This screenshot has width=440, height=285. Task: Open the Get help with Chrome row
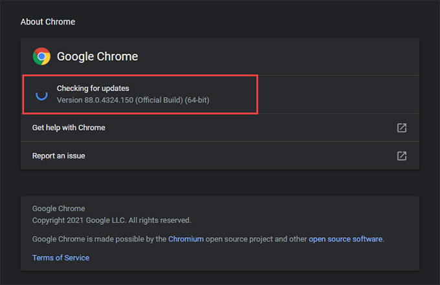(x=69, y=128)
